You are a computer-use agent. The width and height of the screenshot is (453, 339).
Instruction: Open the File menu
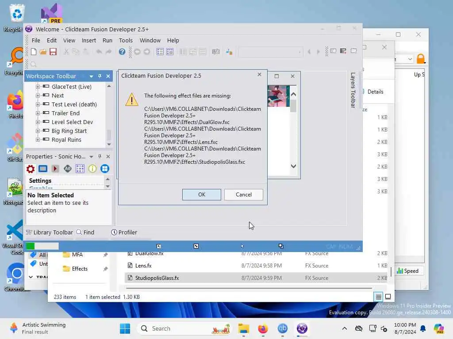point(36,40)
